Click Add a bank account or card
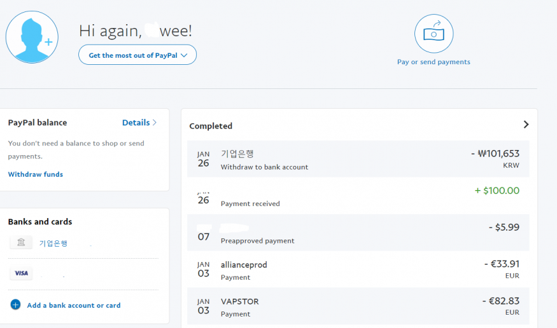 click(x=74, y=305)
